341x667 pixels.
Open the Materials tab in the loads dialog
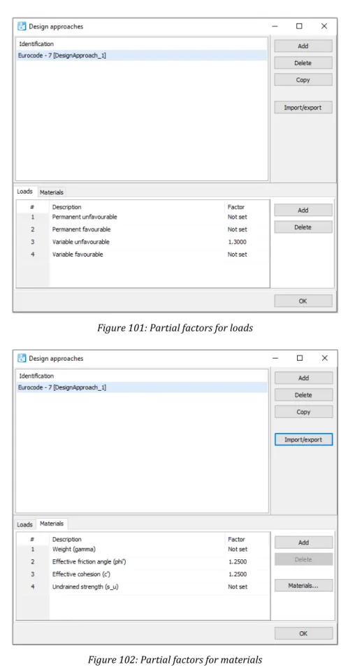tap(52, 192)
